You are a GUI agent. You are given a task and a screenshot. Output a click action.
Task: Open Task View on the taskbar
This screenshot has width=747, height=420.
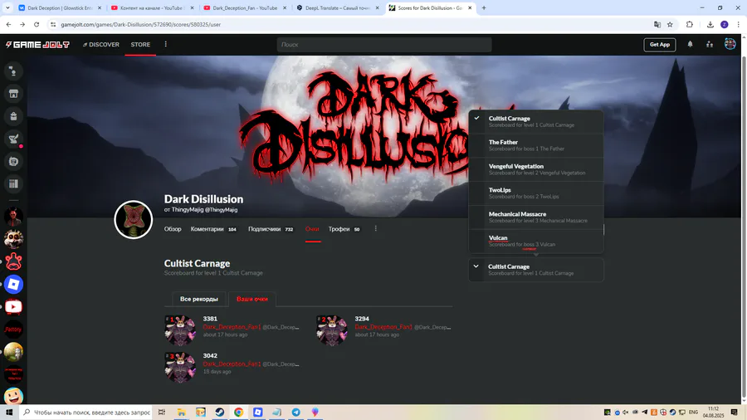coord(162,413)
